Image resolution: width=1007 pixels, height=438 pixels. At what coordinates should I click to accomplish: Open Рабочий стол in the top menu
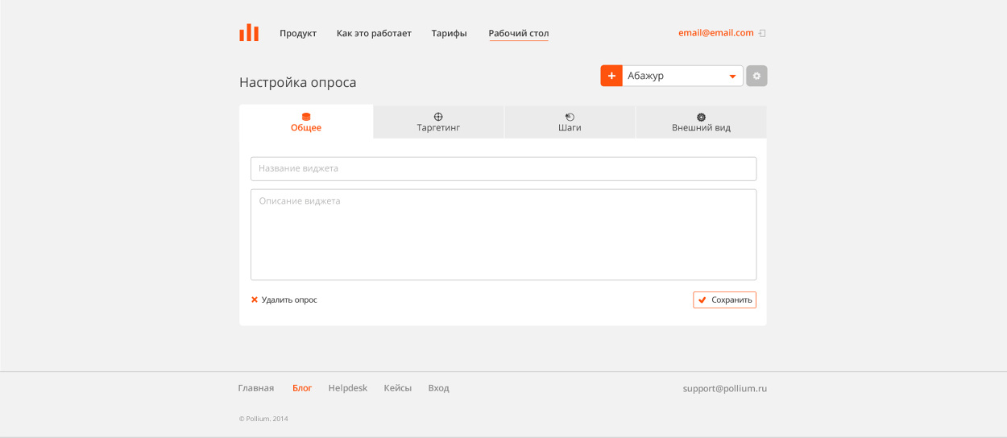click(x=518, y=33)
